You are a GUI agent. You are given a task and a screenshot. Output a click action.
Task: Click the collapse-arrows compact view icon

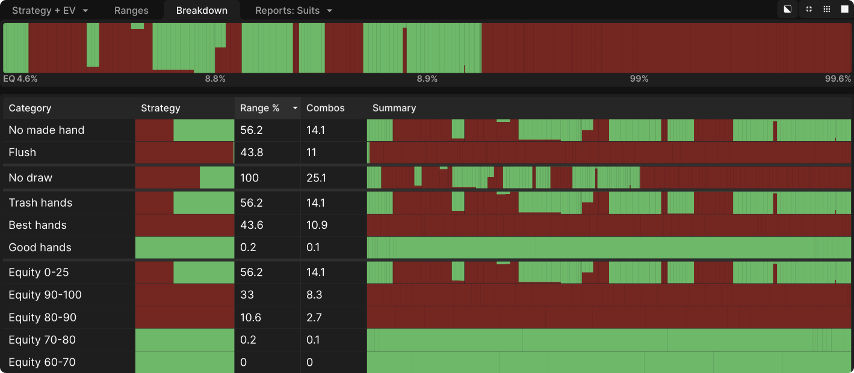pos(809,9)
